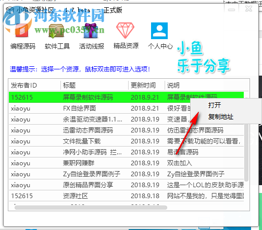Select the FX自绘界面 row
This screenshot has height=230, width=262.
click(126, 108)
